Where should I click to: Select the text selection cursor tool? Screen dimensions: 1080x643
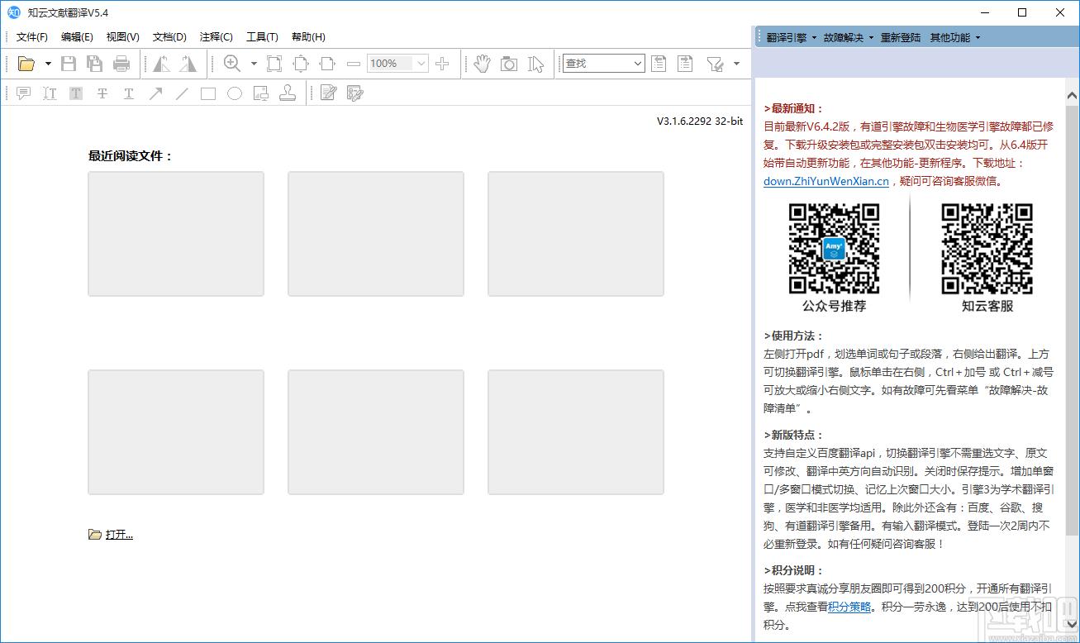click(536, 64)
